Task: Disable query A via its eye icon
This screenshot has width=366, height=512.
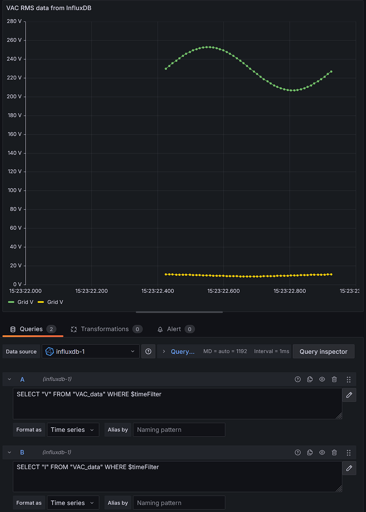Action: [321, 379]
